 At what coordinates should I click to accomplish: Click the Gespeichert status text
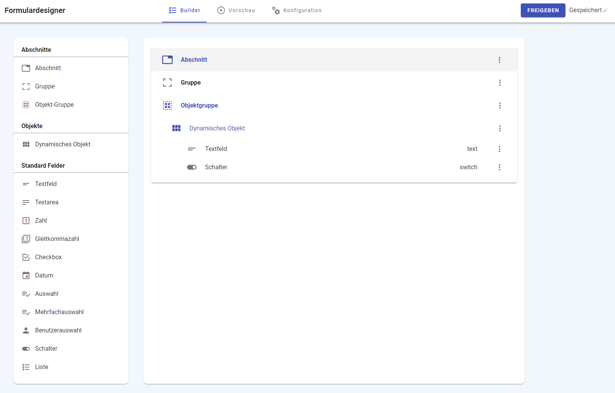(x=586, y=10)
